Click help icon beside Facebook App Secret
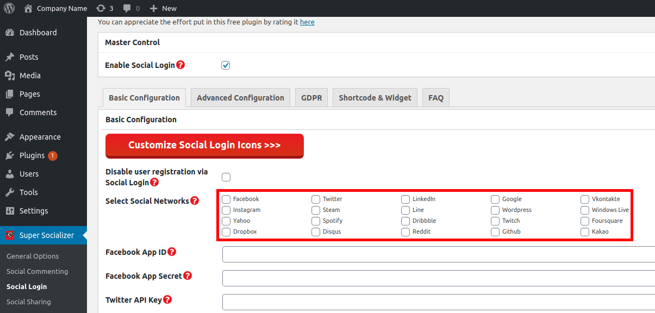The image size is (655, 313). coord(188,276)
